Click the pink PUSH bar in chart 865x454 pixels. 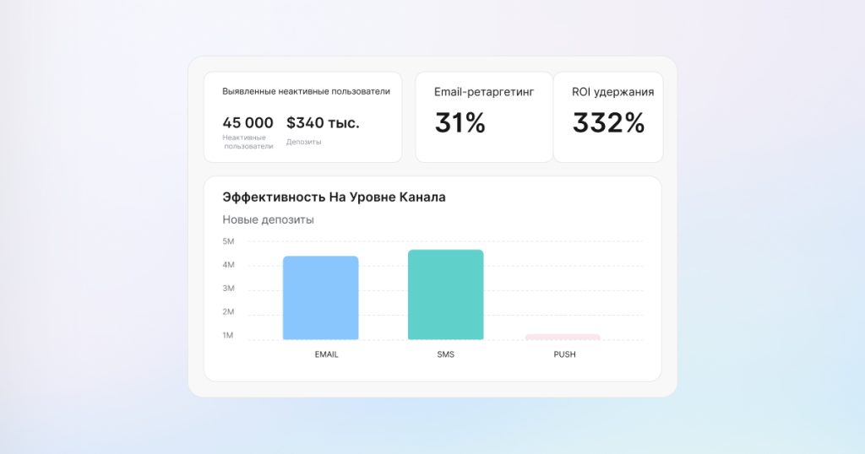[x=563, y=337]
